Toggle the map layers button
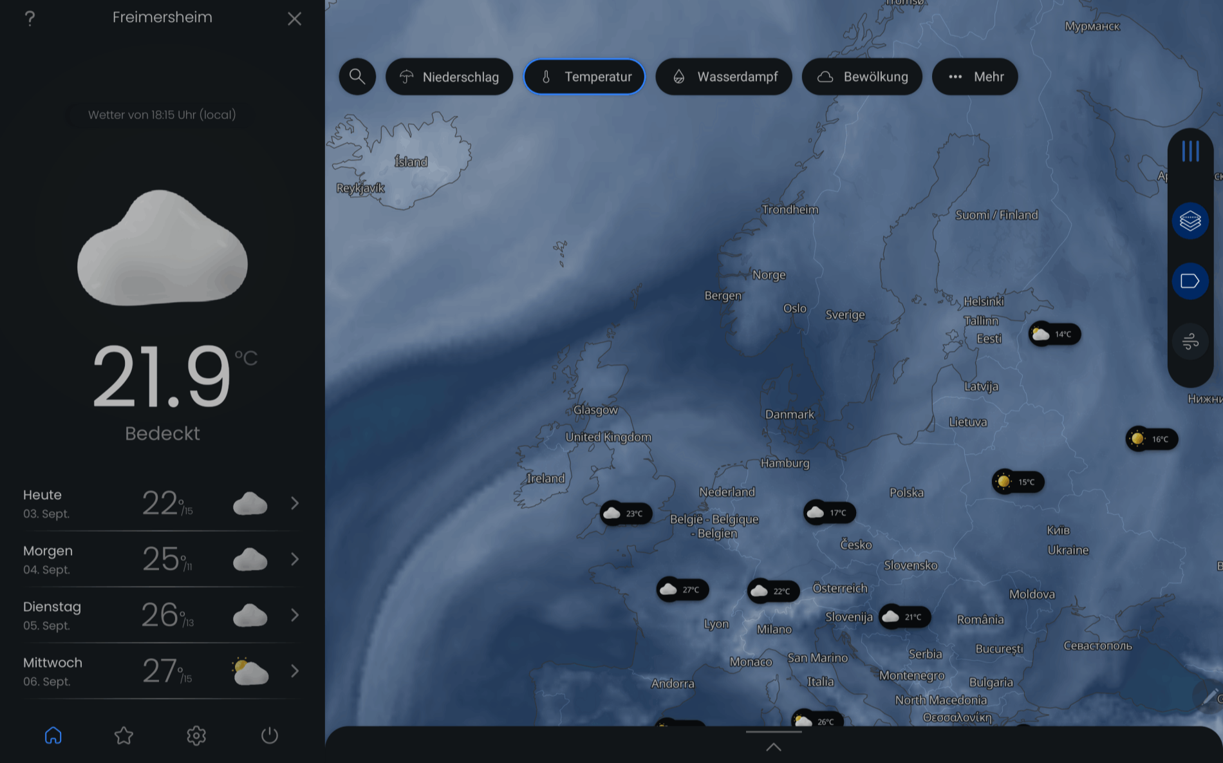 [x=1190, y=221]
